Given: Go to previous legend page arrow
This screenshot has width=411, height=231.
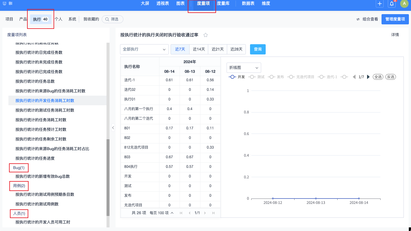Looking at the screenshot, I should coord(354,77).
